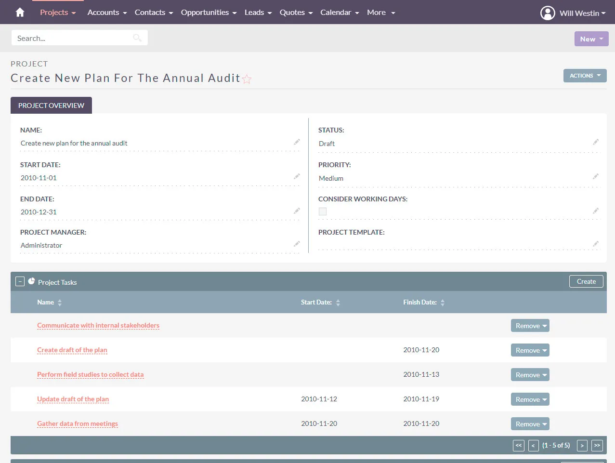This screenshot has width=615, height=463.
Task: Open the Leads menu
Action: tap(258, 13)
